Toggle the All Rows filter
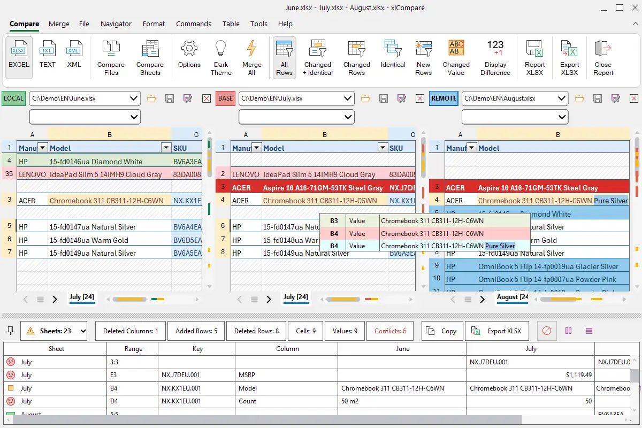The width and height of the screenshot is (642, 428). [x=284, y=58]
